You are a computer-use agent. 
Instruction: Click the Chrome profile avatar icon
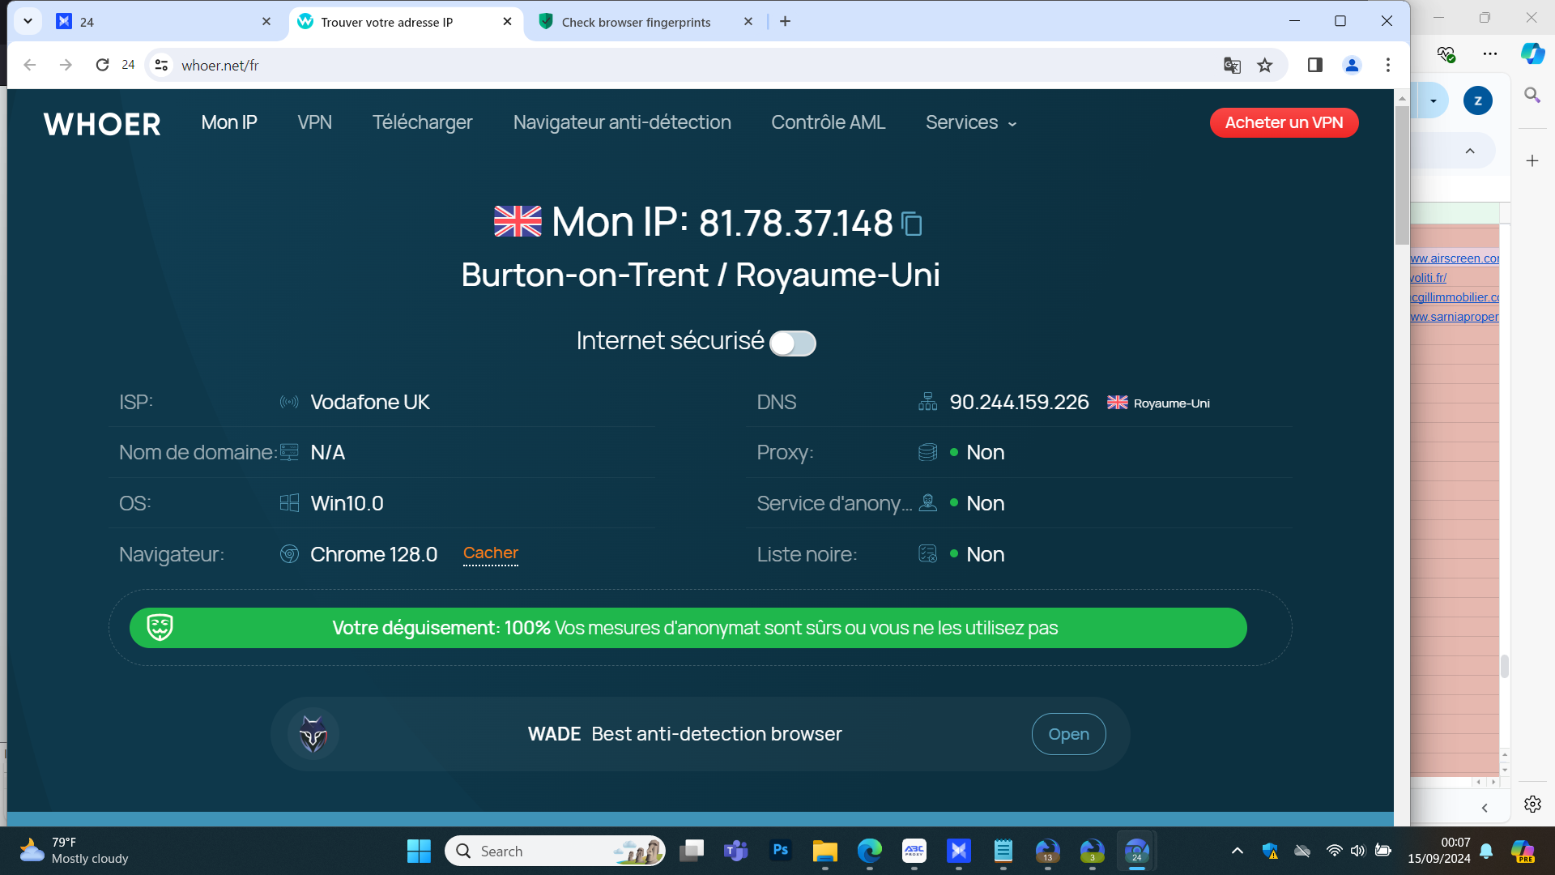1352,66
